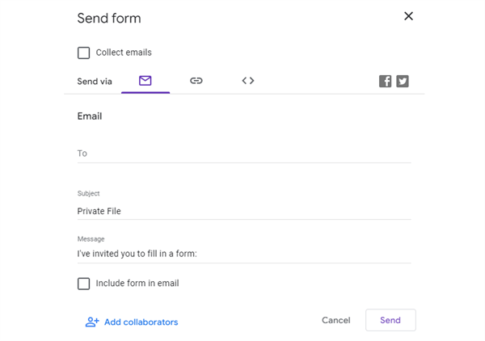
Task: Click the Send via label
Action: (x=95, y=82)
